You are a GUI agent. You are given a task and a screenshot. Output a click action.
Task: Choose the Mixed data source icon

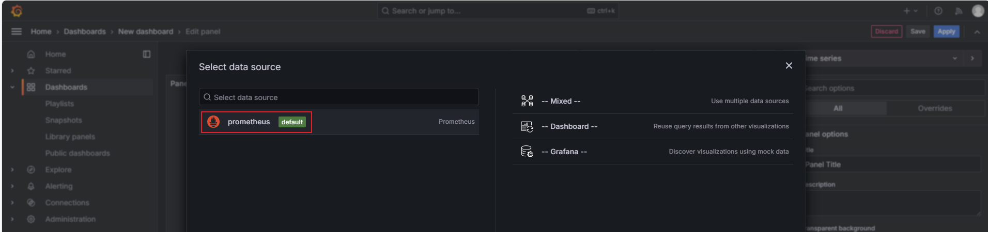pyautogui.click(x=527, y=101)
